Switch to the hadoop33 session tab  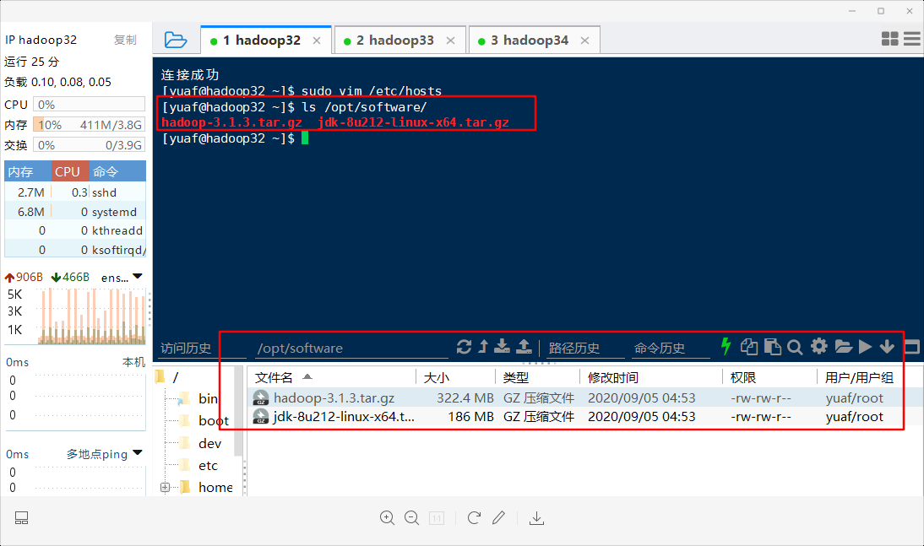coord(400,40)
